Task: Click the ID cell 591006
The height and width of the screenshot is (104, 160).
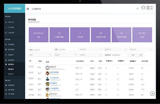Action: point(32,95)
